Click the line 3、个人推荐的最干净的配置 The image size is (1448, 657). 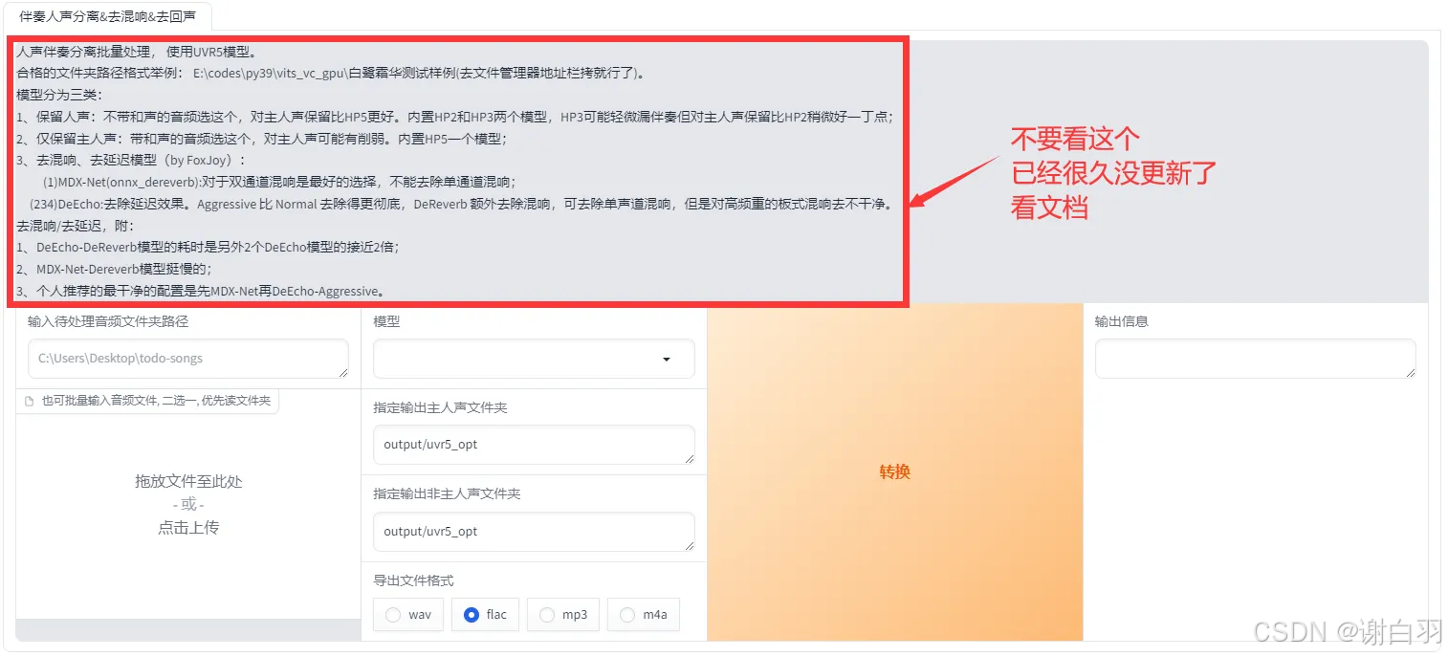point(201,291)
